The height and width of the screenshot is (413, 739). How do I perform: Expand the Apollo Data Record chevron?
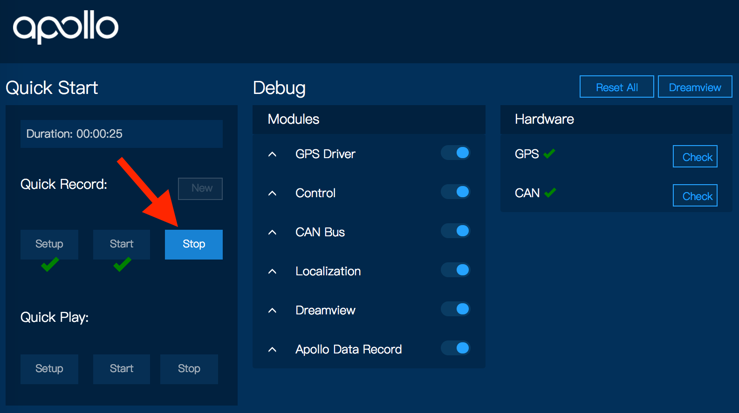(273, 349)
